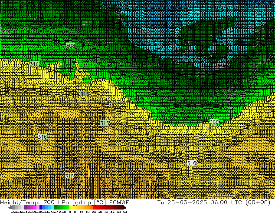Select the bright red swatch in the legend
275x213 pixels.
(x=95, y=207)
